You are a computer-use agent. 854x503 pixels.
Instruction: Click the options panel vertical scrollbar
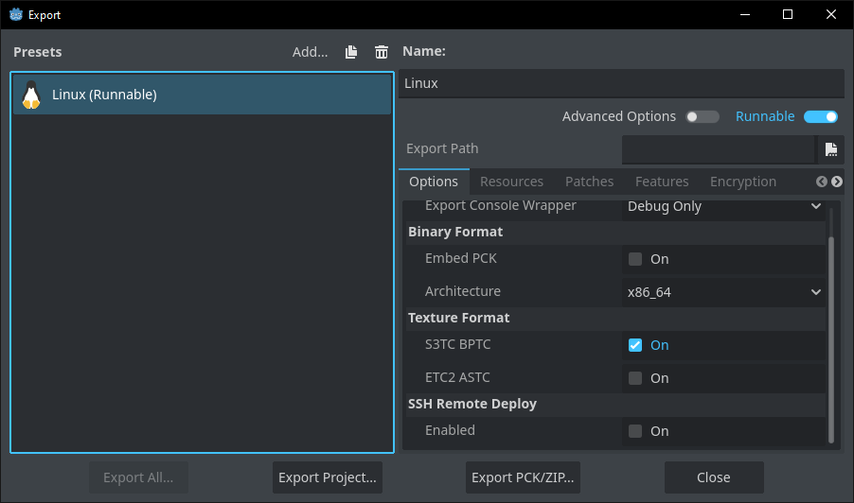[x=831, y=339]
